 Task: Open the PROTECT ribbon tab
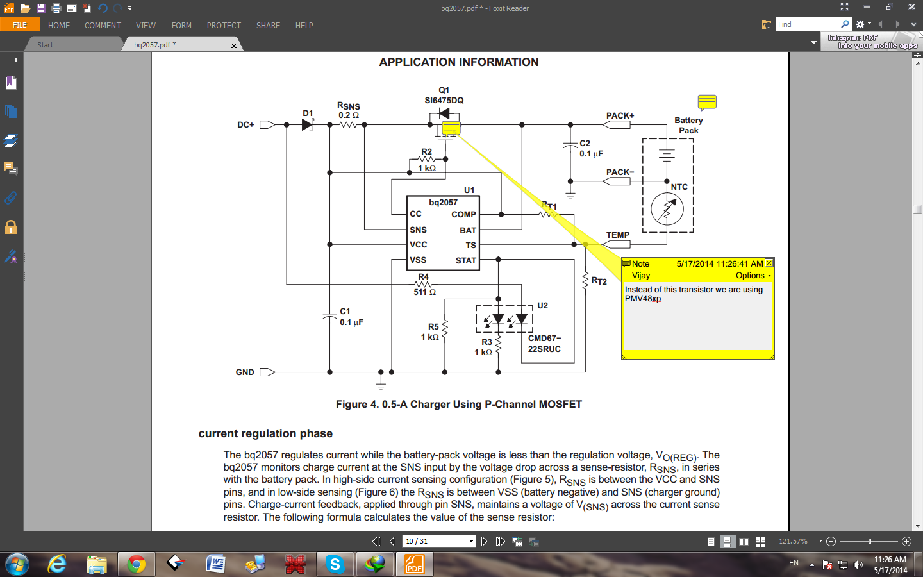[x=224, y=26]
